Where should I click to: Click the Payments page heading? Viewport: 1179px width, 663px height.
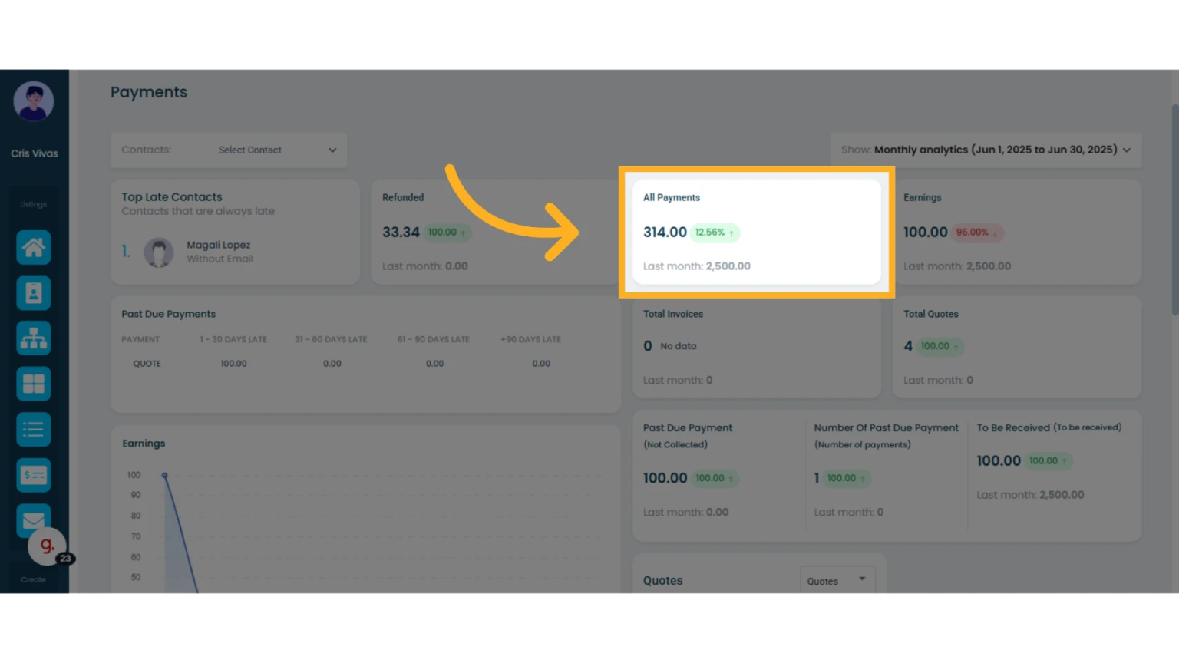pyautogui.click(x=149, y=92)
